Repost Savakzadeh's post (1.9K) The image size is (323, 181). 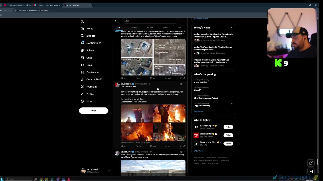138,146
